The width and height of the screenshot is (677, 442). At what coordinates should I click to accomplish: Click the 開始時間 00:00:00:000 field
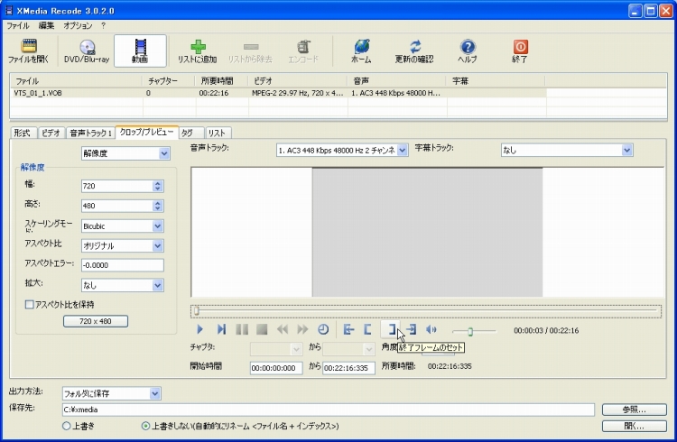point(276,368)
